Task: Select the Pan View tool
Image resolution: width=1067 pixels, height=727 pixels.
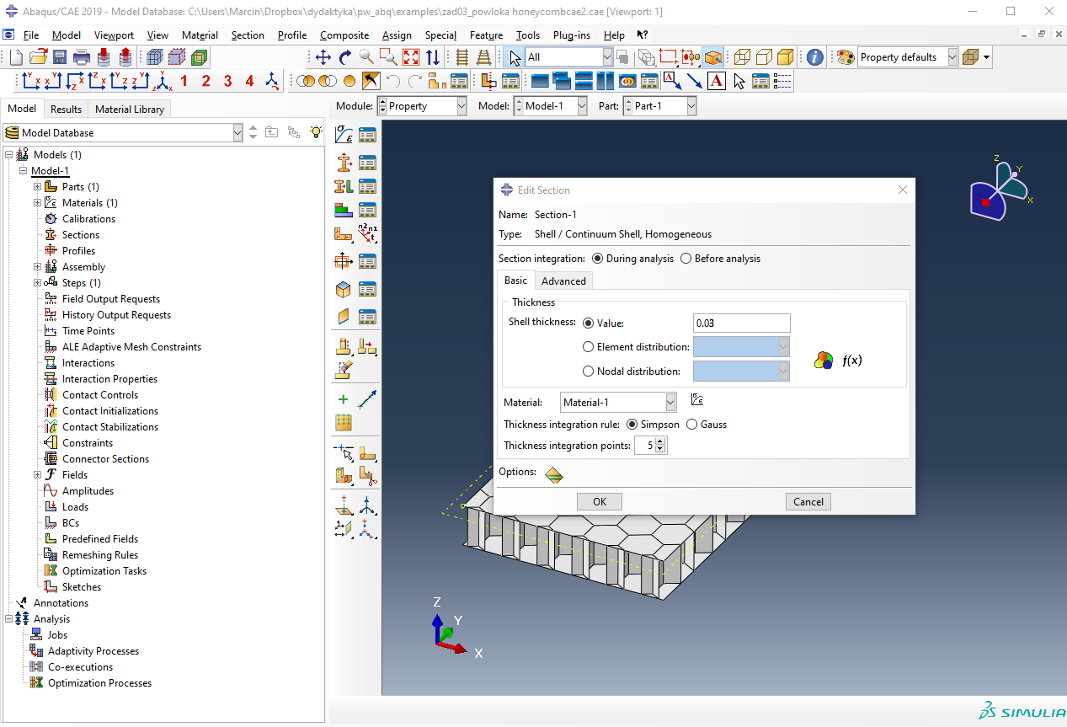Action: tap(323, 57)
